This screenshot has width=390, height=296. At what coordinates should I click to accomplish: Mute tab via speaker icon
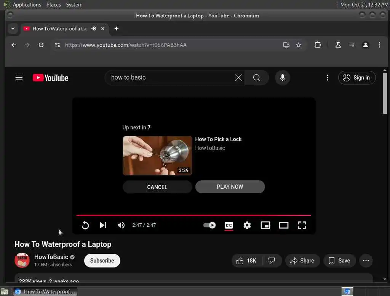tap(94, 29)
